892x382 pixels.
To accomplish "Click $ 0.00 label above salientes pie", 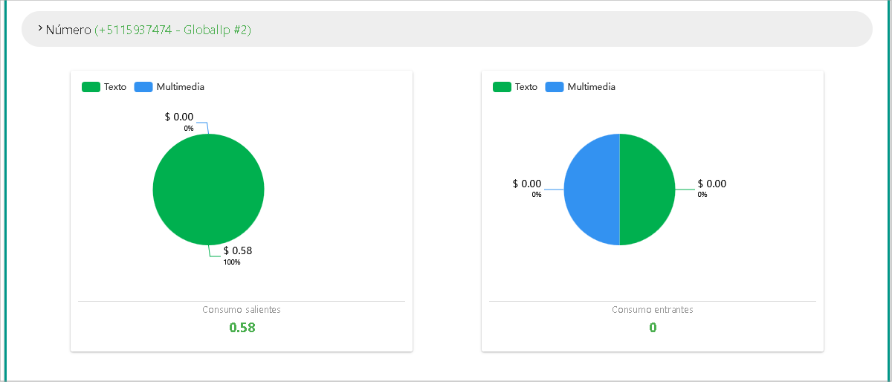I will 178,117.
